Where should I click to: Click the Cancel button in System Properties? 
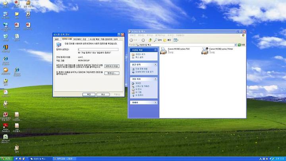point(103,95)
